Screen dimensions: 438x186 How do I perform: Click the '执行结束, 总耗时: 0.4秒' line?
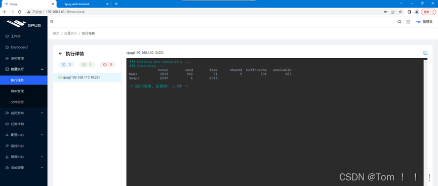pyautogui.click(x=158, y=87)
